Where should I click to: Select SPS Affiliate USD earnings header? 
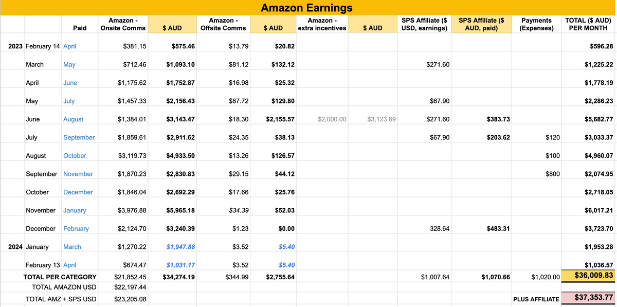point(424,24)
